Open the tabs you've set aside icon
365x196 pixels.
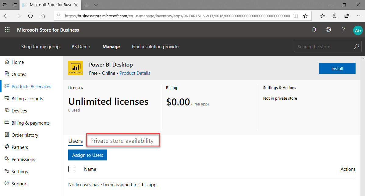tap(5, 5)
